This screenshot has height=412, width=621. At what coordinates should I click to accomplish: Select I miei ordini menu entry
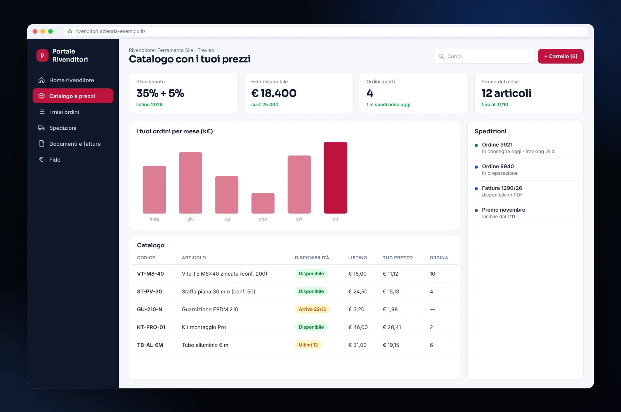click(x=73, y=112)
